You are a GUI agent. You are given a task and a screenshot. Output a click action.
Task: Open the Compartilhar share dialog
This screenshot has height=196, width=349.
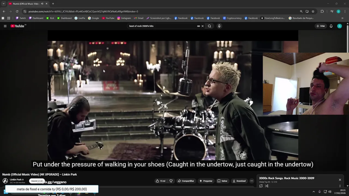pyautogui.click(x=186, y=181)
